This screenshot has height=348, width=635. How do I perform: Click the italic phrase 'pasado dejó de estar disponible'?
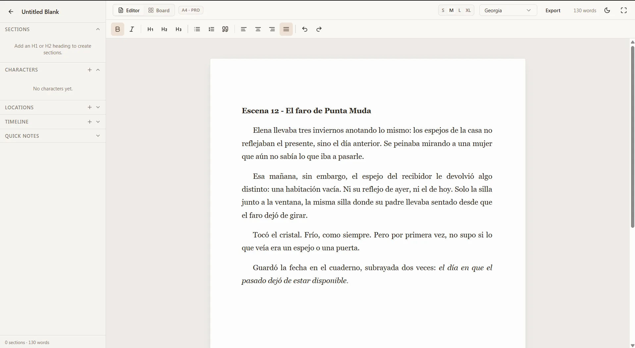click(294, 281)
